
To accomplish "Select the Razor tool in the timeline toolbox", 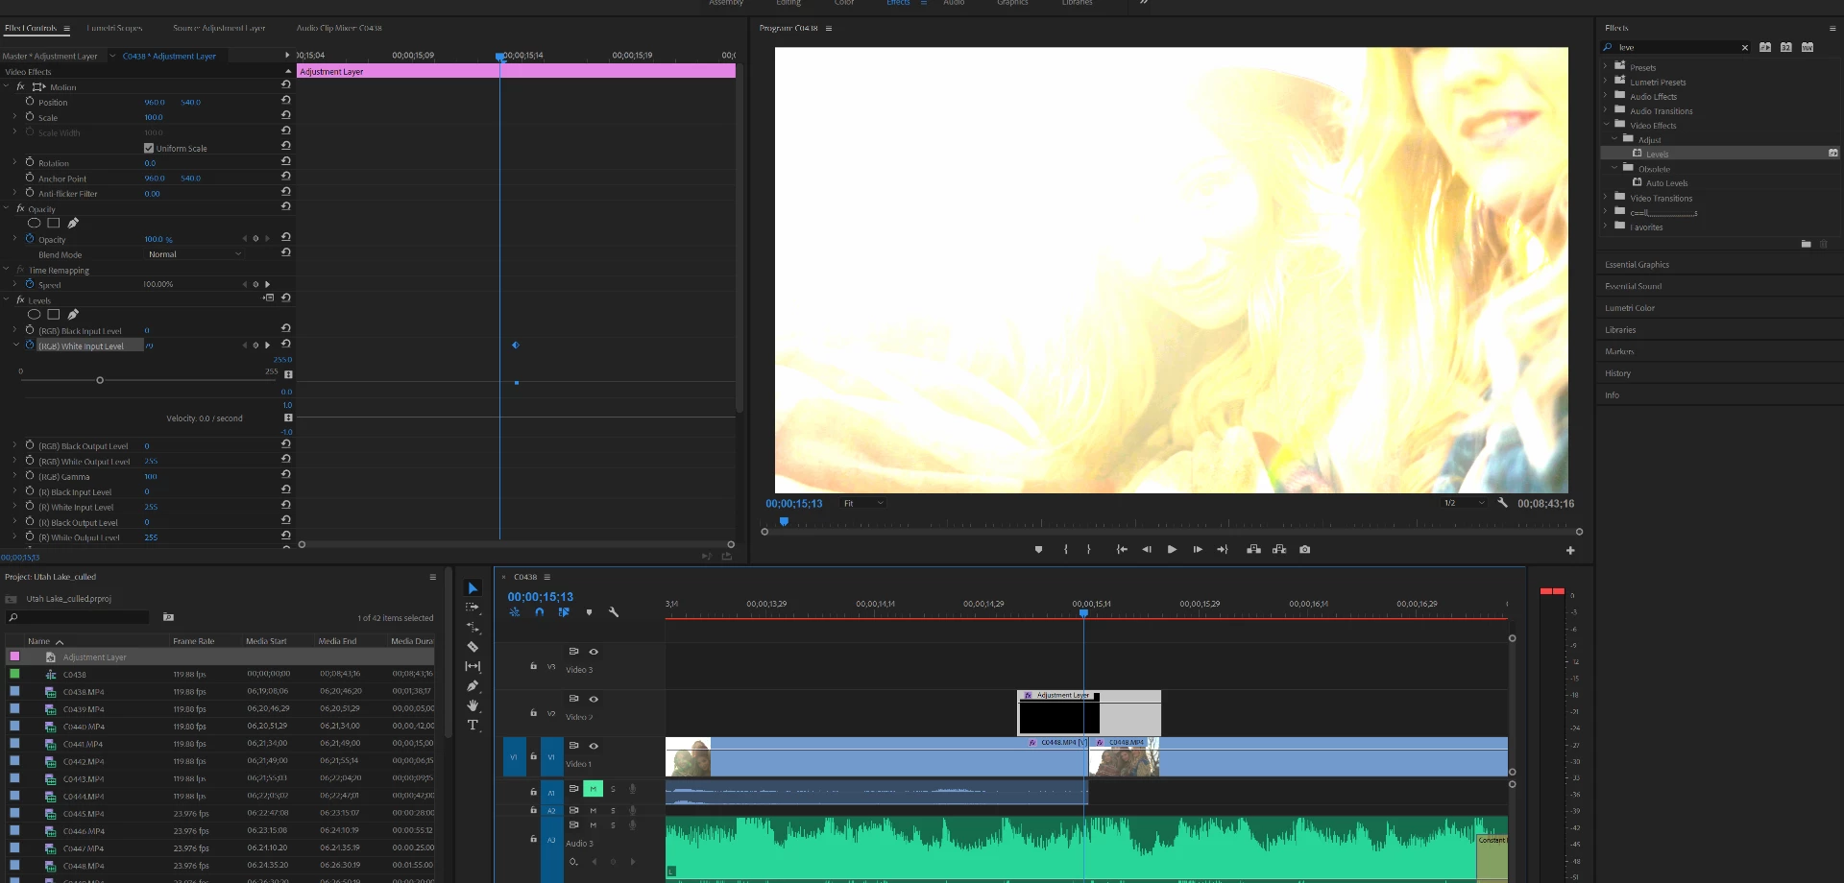I will (473, 647).
